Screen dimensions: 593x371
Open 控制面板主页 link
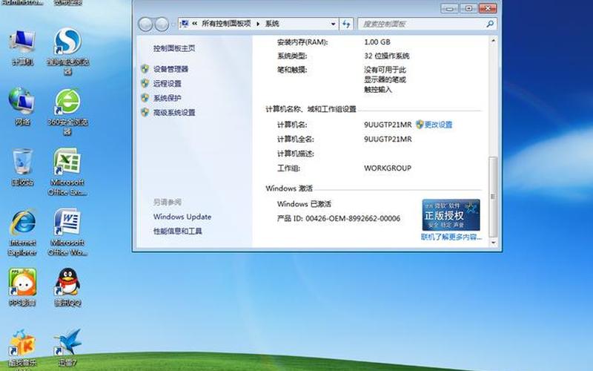(174, 48)
